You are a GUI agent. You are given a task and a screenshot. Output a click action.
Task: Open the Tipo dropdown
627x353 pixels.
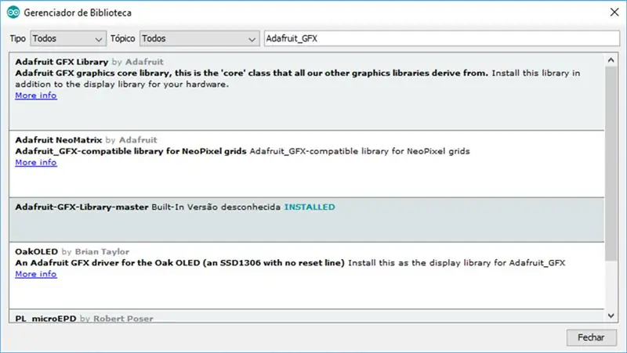pyautogui.click(x=68, y=38)
